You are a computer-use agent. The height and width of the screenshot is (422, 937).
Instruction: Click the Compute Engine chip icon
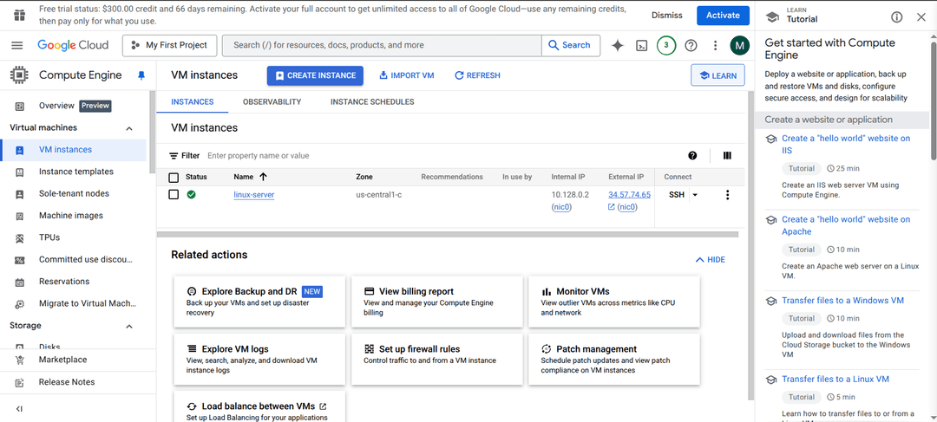coord(19,75)
